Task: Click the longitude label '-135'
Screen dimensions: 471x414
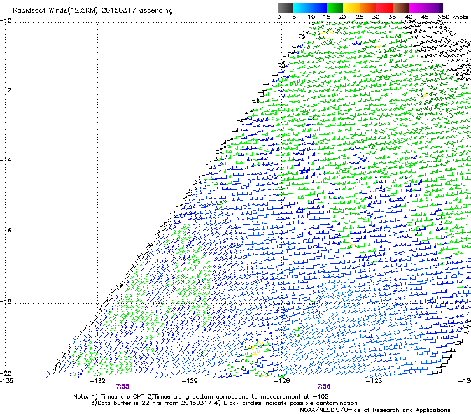Action: coord(6,381)
